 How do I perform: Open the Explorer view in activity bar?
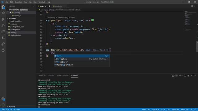tap(3, 7)
